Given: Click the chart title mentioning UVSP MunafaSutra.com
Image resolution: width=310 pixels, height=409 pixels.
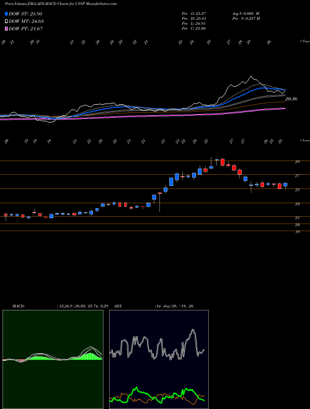Looking at the screenshot, I should (61, 4).
